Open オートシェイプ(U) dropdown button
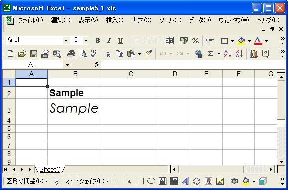This screenshot has width=288, height=190. pos(87,181)
